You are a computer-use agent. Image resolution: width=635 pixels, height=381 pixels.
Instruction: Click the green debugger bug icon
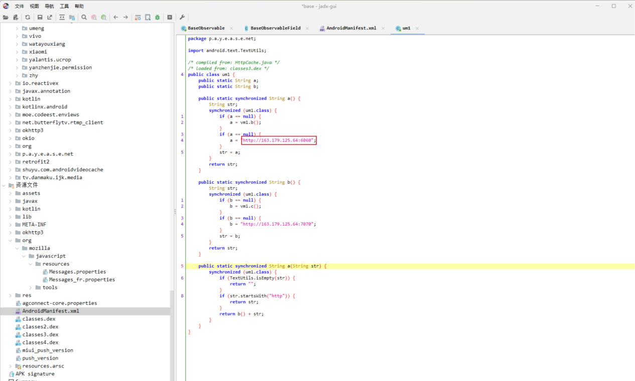[157, 17]
